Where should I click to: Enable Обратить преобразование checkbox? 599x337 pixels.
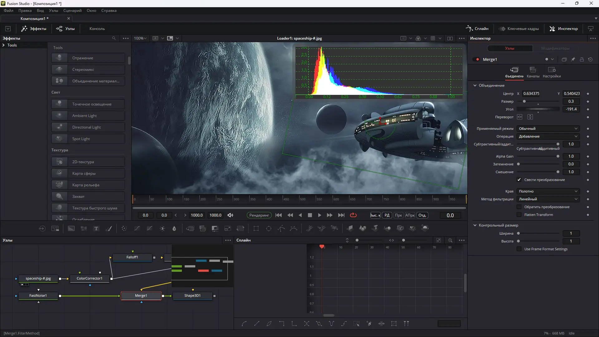(x=519, y=207)
